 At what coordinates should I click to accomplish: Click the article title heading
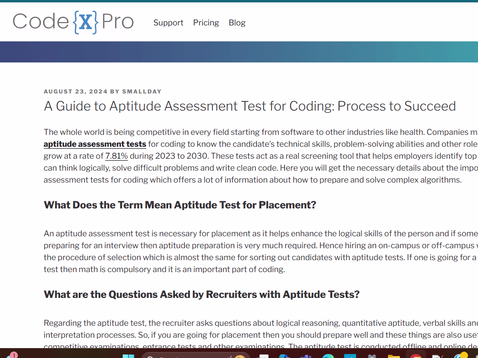(250, 106)
